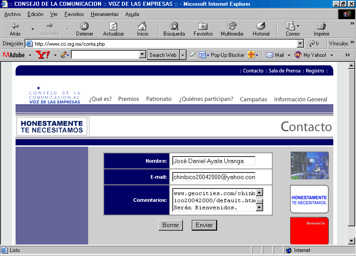This screenshot has width=356, height=256.
Task: Click the red Denuncia banner thumbnail
Action: (309, 230)
